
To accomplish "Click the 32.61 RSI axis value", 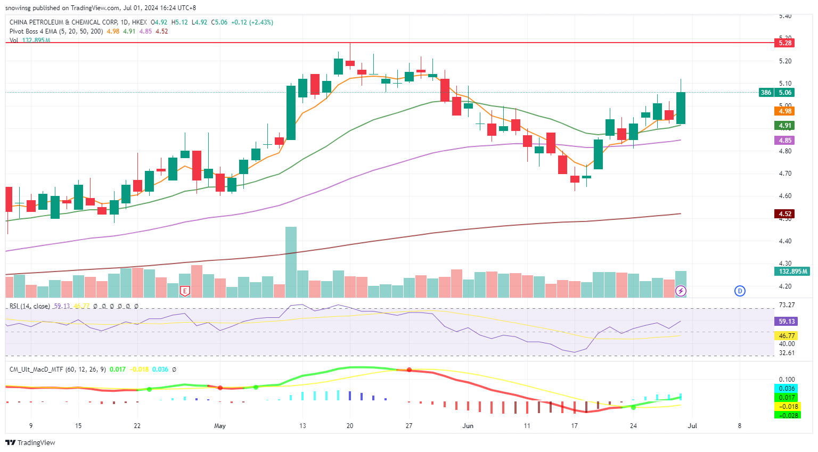I will pyautogui.click(x=787, y=353).
